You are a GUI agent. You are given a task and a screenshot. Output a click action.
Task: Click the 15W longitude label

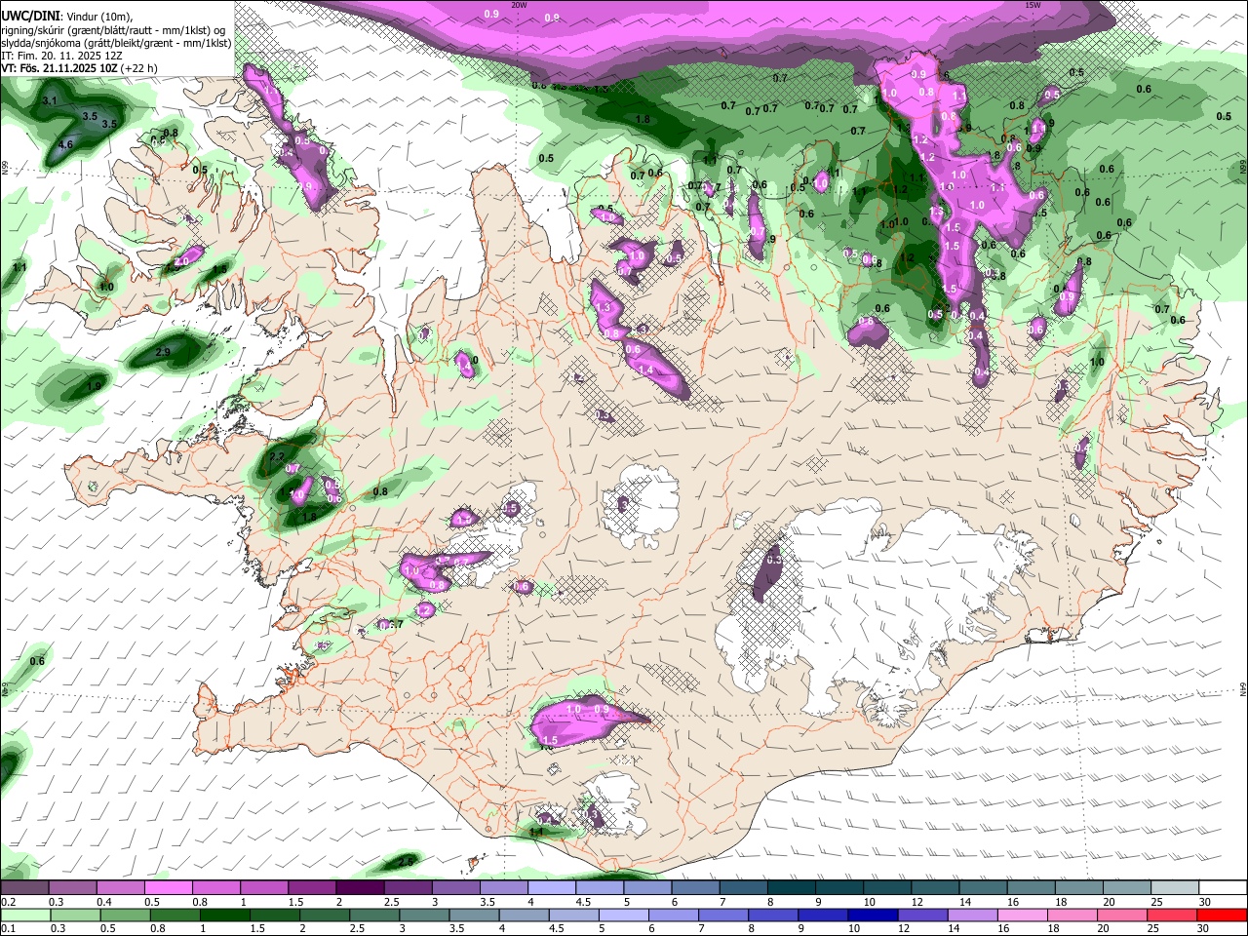1033,5
